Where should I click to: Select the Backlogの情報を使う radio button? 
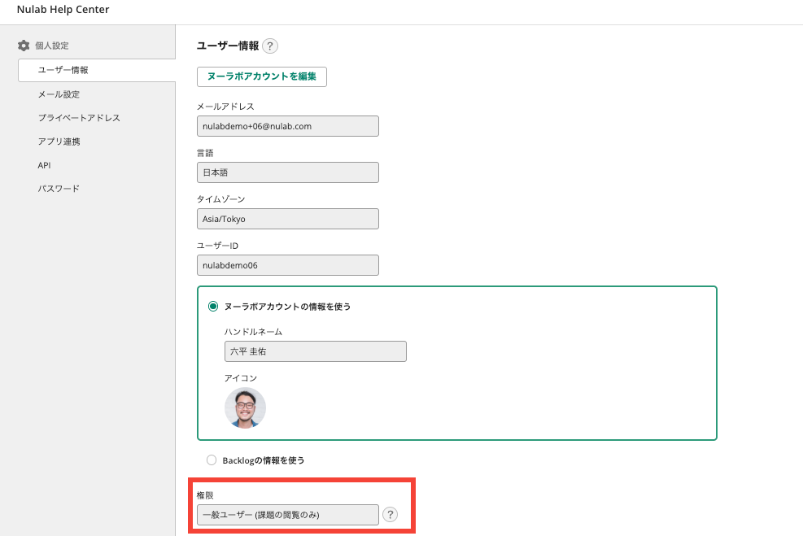pos(212,460)
